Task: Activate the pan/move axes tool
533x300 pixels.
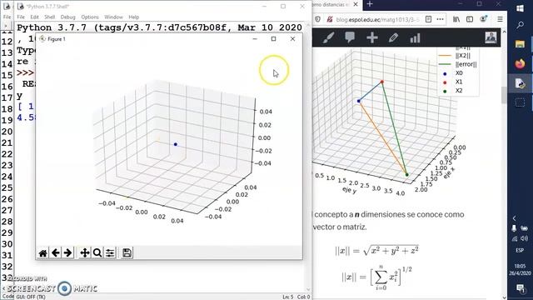Action: tap(85, 253)
